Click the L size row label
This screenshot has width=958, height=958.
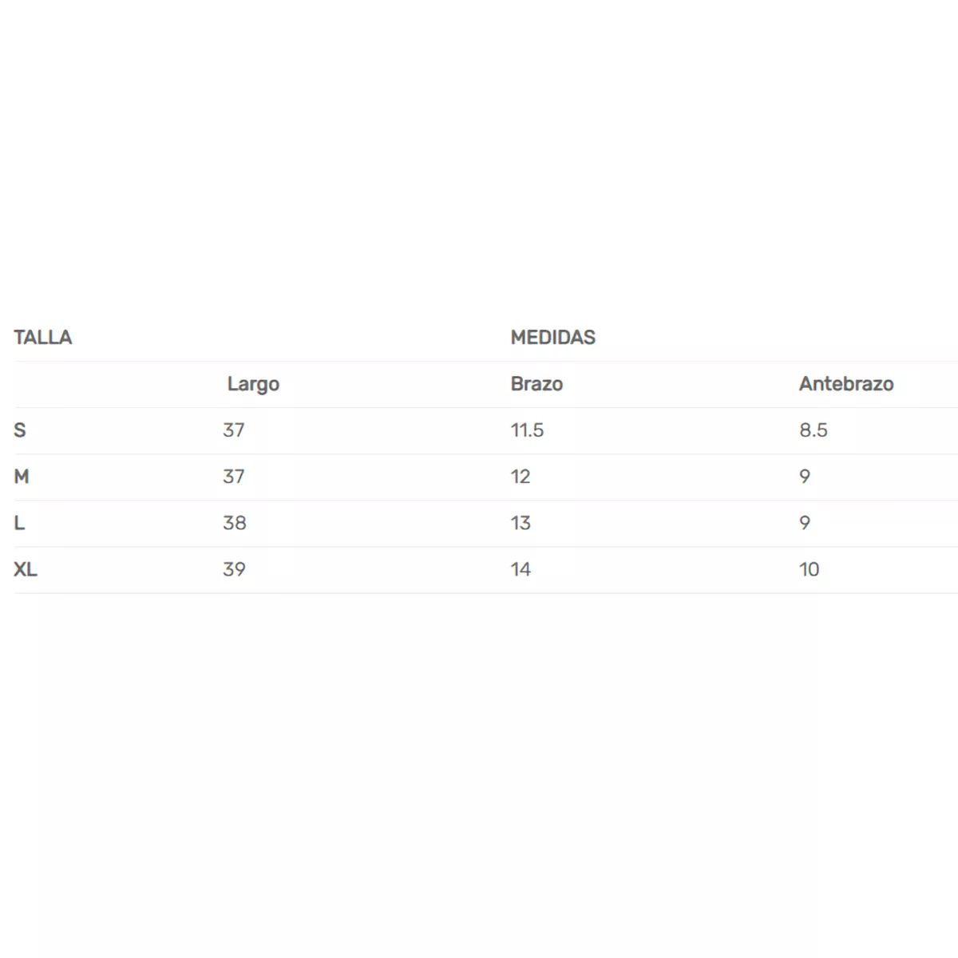[19, 523]
